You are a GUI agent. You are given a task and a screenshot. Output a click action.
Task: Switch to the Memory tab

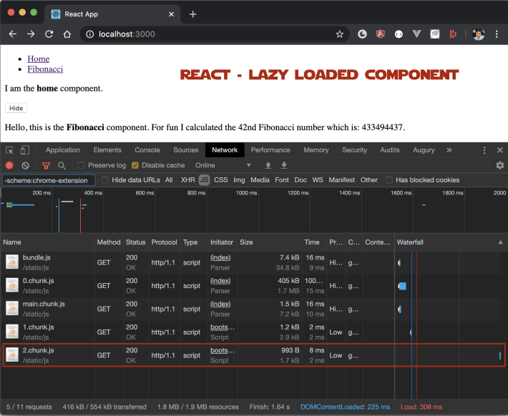316,150
